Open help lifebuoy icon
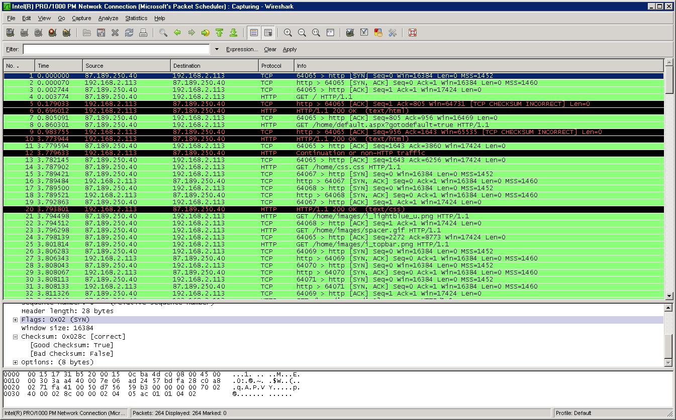This screenshot has height=420, width=676. 413,33
